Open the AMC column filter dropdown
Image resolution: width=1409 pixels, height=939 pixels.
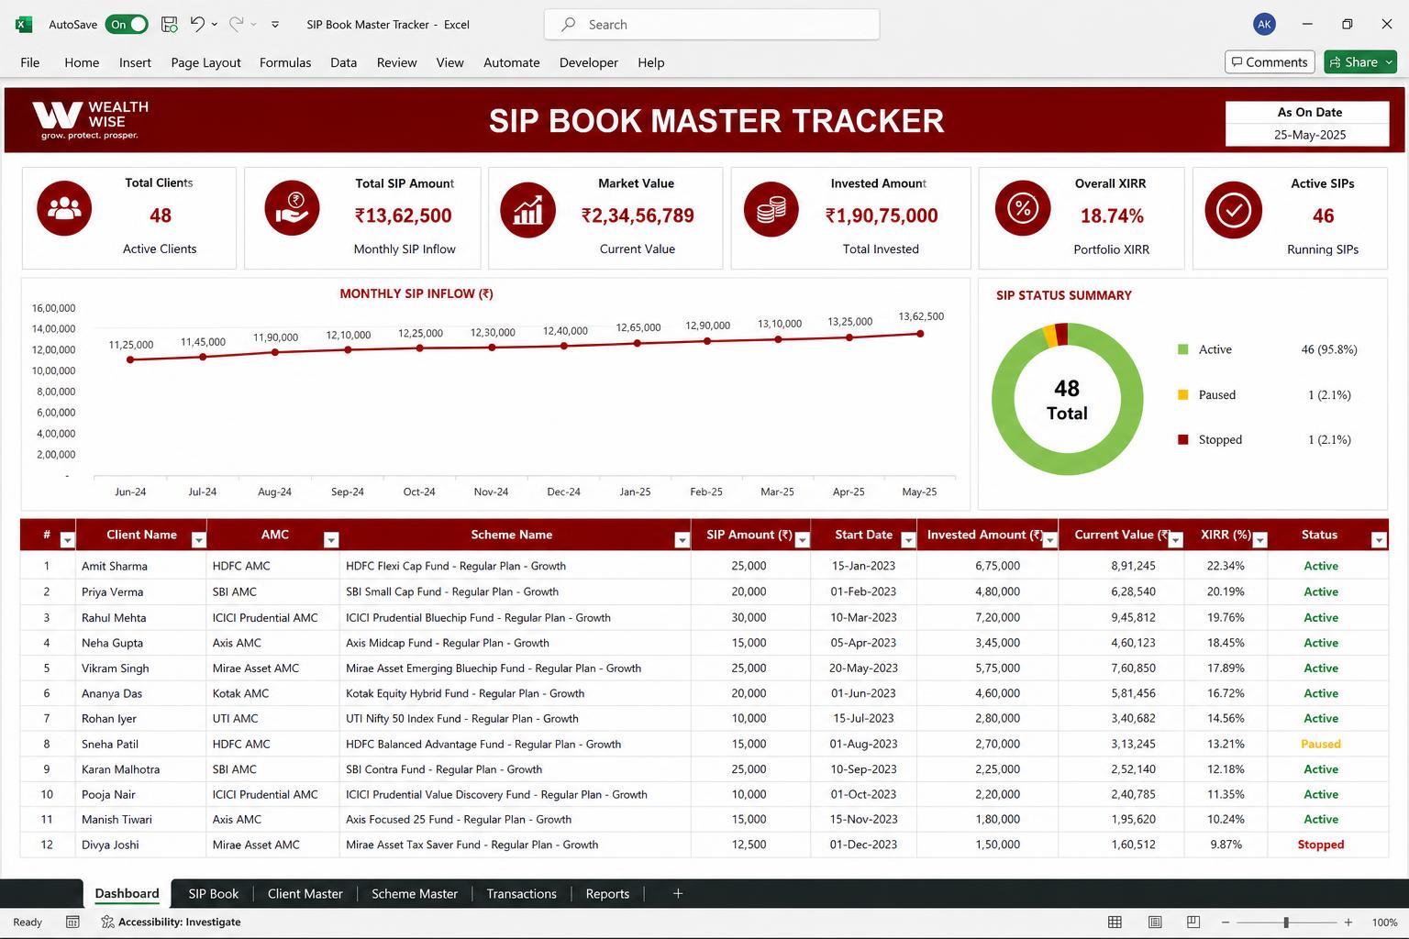point(331,540)
